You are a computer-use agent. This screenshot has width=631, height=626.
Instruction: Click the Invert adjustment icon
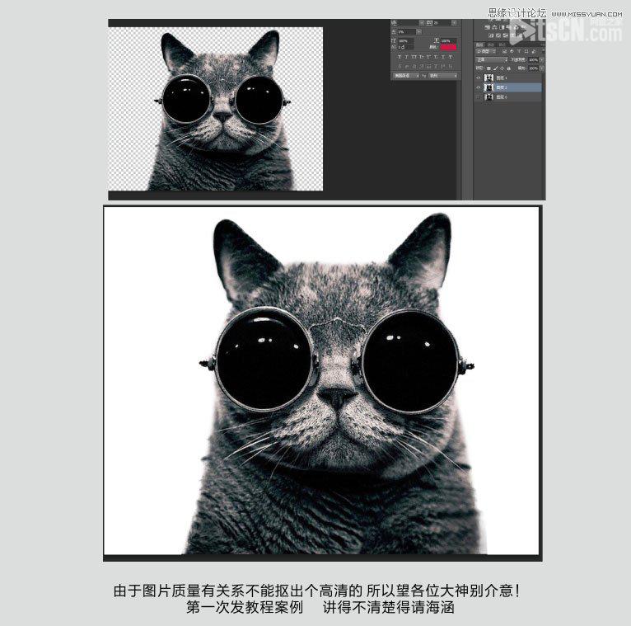491,35
